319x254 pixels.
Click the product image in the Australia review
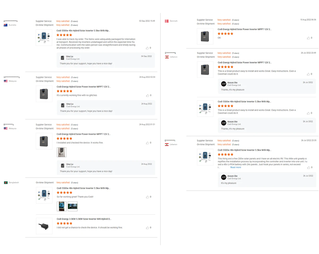tap(44, 38)
